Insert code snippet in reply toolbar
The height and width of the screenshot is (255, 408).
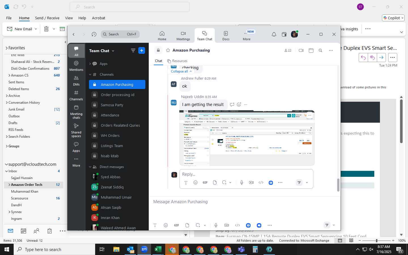(261, 182)
